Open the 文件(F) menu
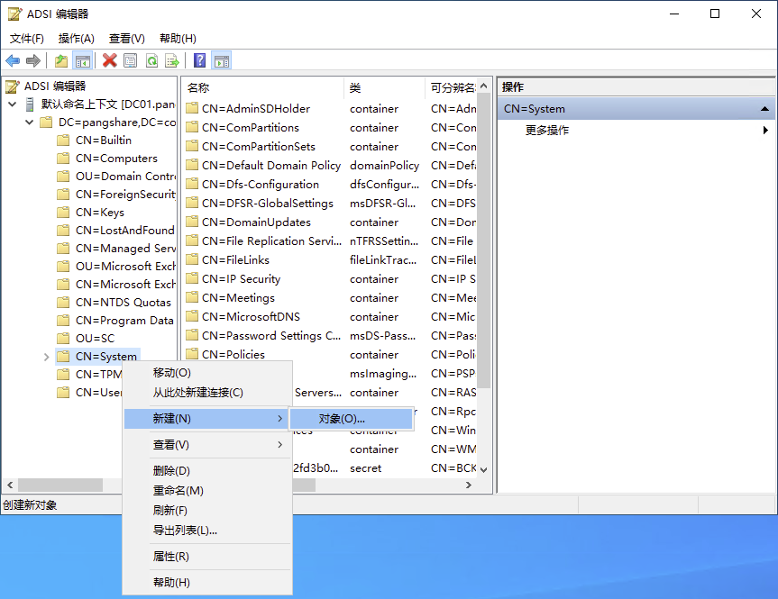This screenshot has width=778, height=599. tap(27, 39)
